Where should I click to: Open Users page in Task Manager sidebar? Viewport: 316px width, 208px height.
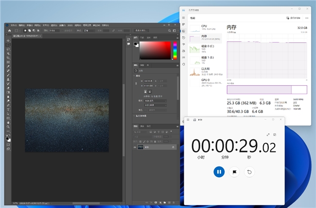point(183,51)
